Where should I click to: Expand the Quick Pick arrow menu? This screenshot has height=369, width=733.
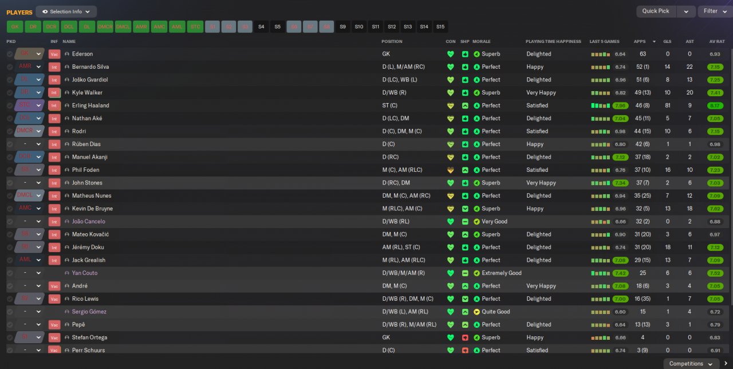click(x=686, y=11)
